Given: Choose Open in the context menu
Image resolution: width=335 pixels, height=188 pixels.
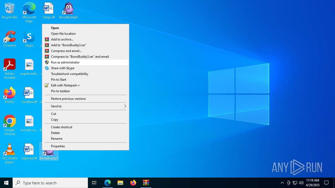Looking at the screenshot, I should coord(86,28).
